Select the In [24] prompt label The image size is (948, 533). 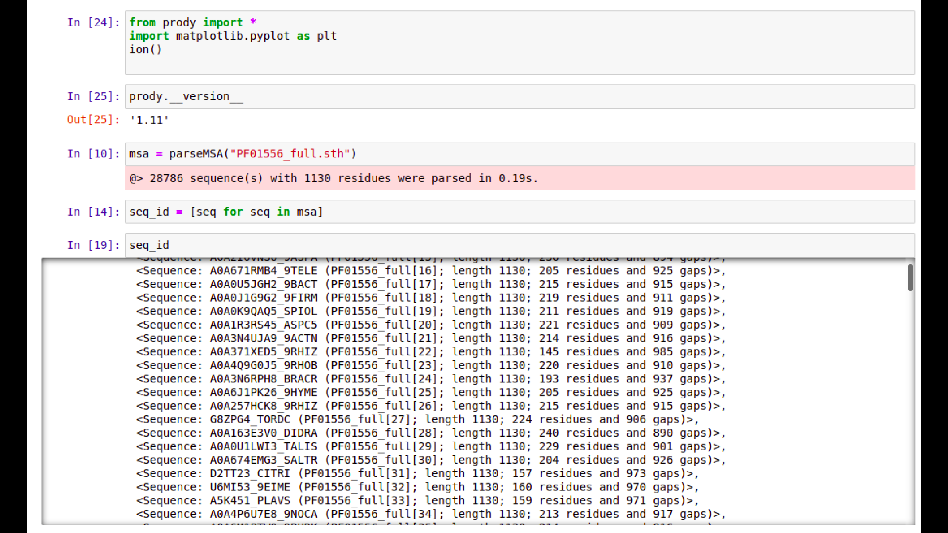(93, 22)
